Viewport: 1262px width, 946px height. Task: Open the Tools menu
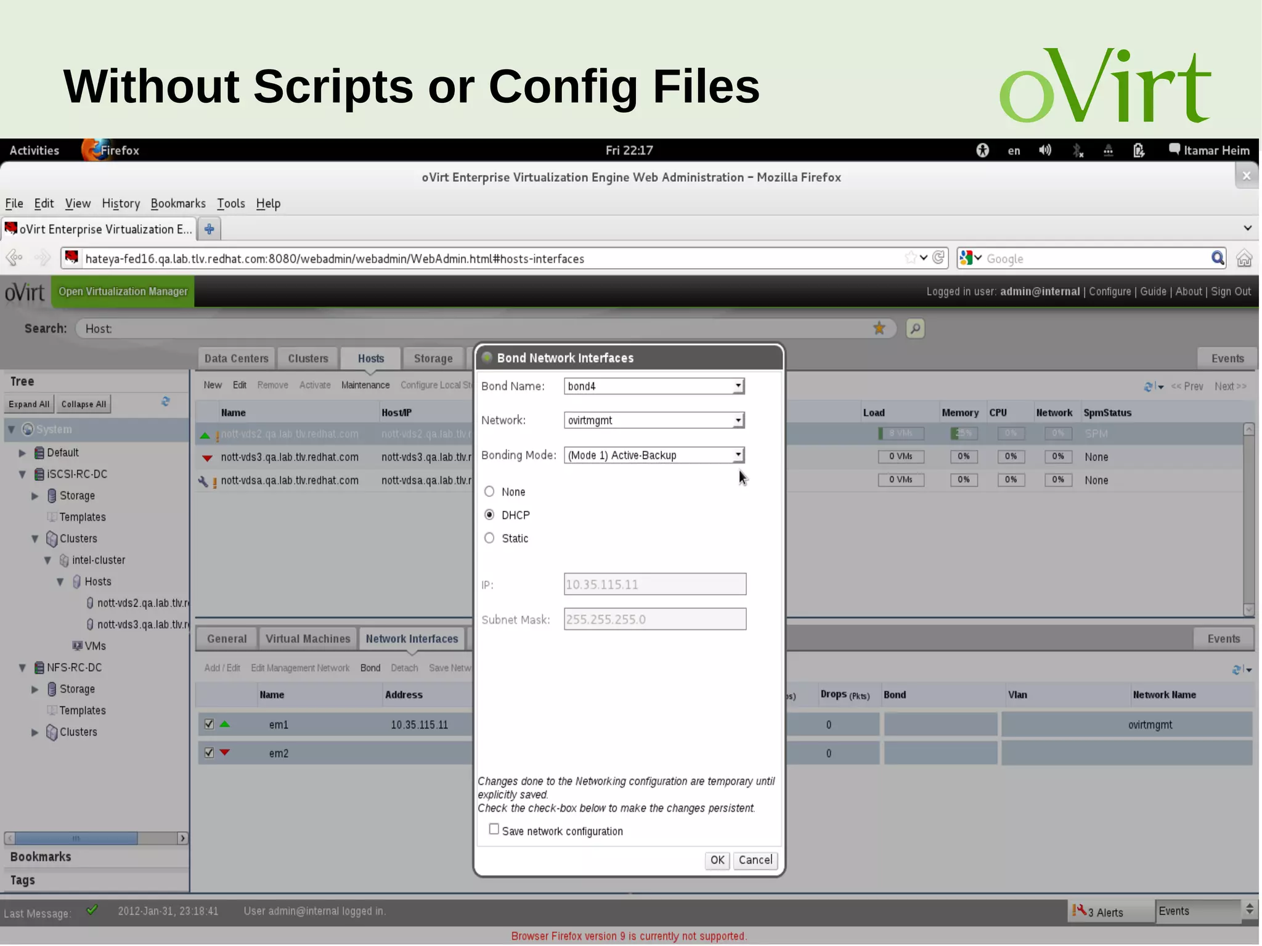231,203
